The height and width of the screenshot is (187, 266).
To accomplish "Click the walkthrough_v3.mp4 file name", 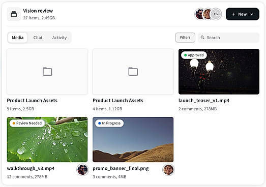I will coord(31,168).
